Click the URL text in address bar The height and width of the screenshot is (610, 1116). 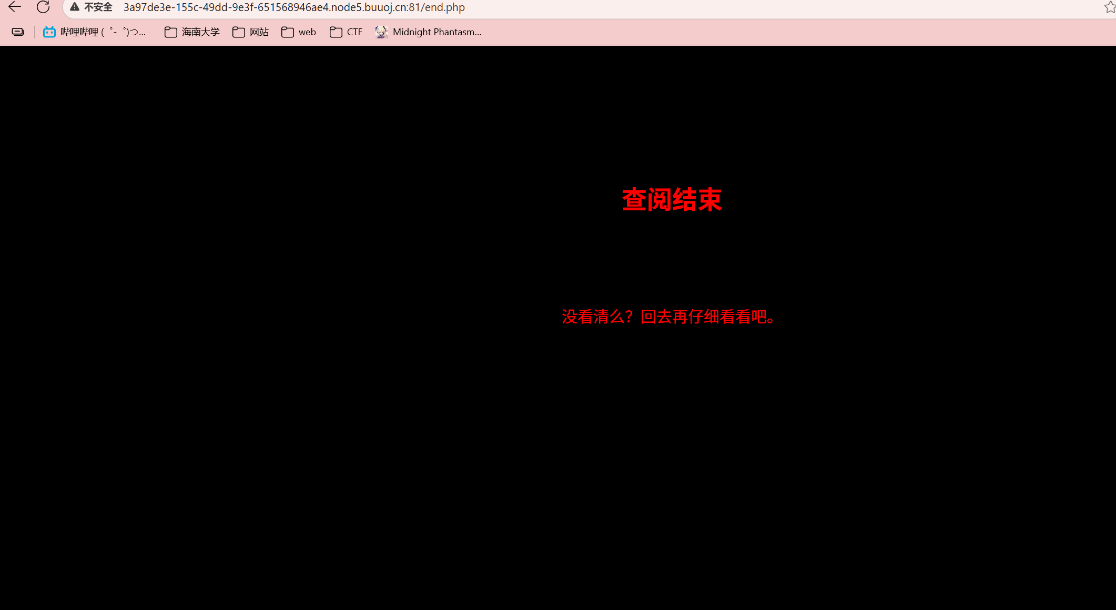click(x=294, y=7)
